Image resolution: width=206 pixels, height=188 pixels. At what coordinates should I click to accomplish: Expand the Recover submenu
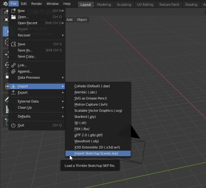point(37,35)
